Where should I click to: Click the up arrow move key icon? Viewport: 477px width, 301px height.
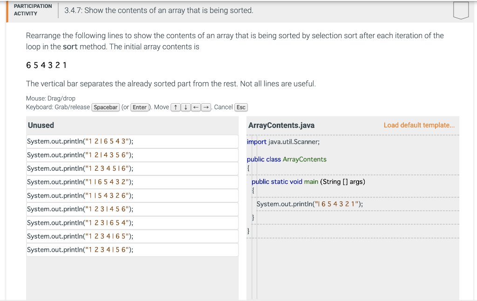[176, 107]
